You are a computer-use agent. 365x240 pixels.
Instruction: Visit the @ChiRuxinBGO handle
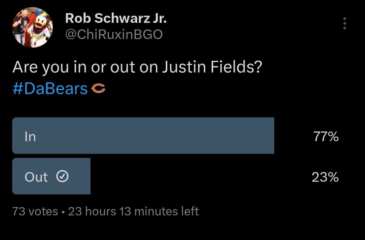[x=114, y=35]
